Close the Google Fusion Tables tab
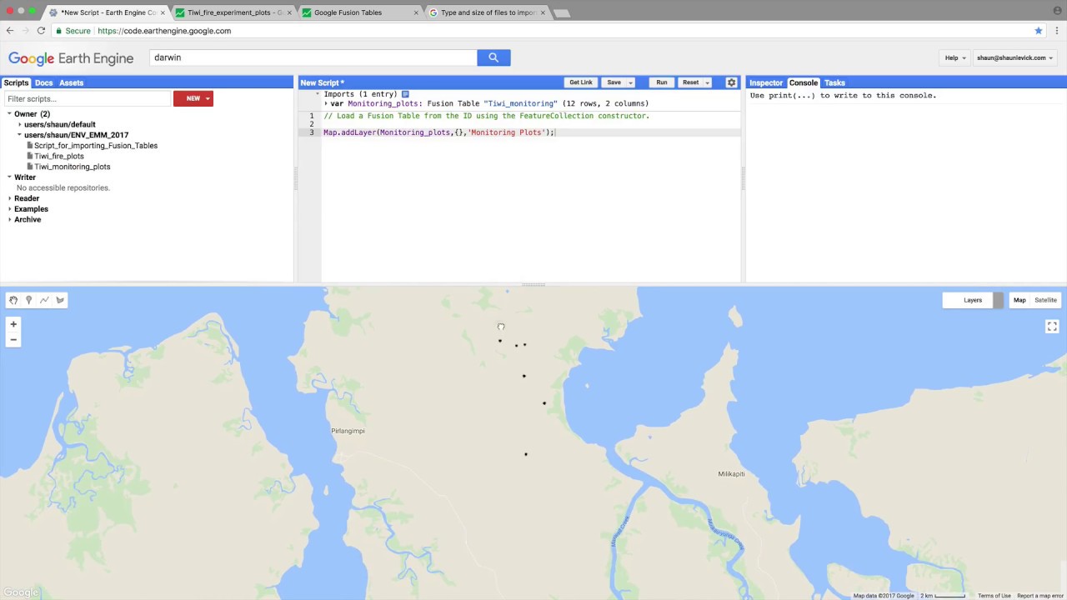The height and width of the screenshot is (600, 1067). click(416, 12)
